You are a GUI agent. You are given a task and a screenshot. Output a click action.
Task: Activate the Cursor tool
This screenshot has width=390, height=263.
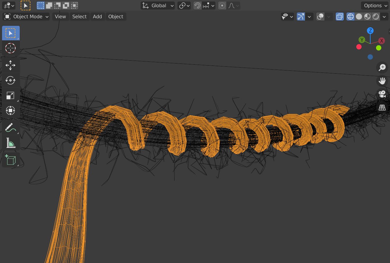pos(10,48)
